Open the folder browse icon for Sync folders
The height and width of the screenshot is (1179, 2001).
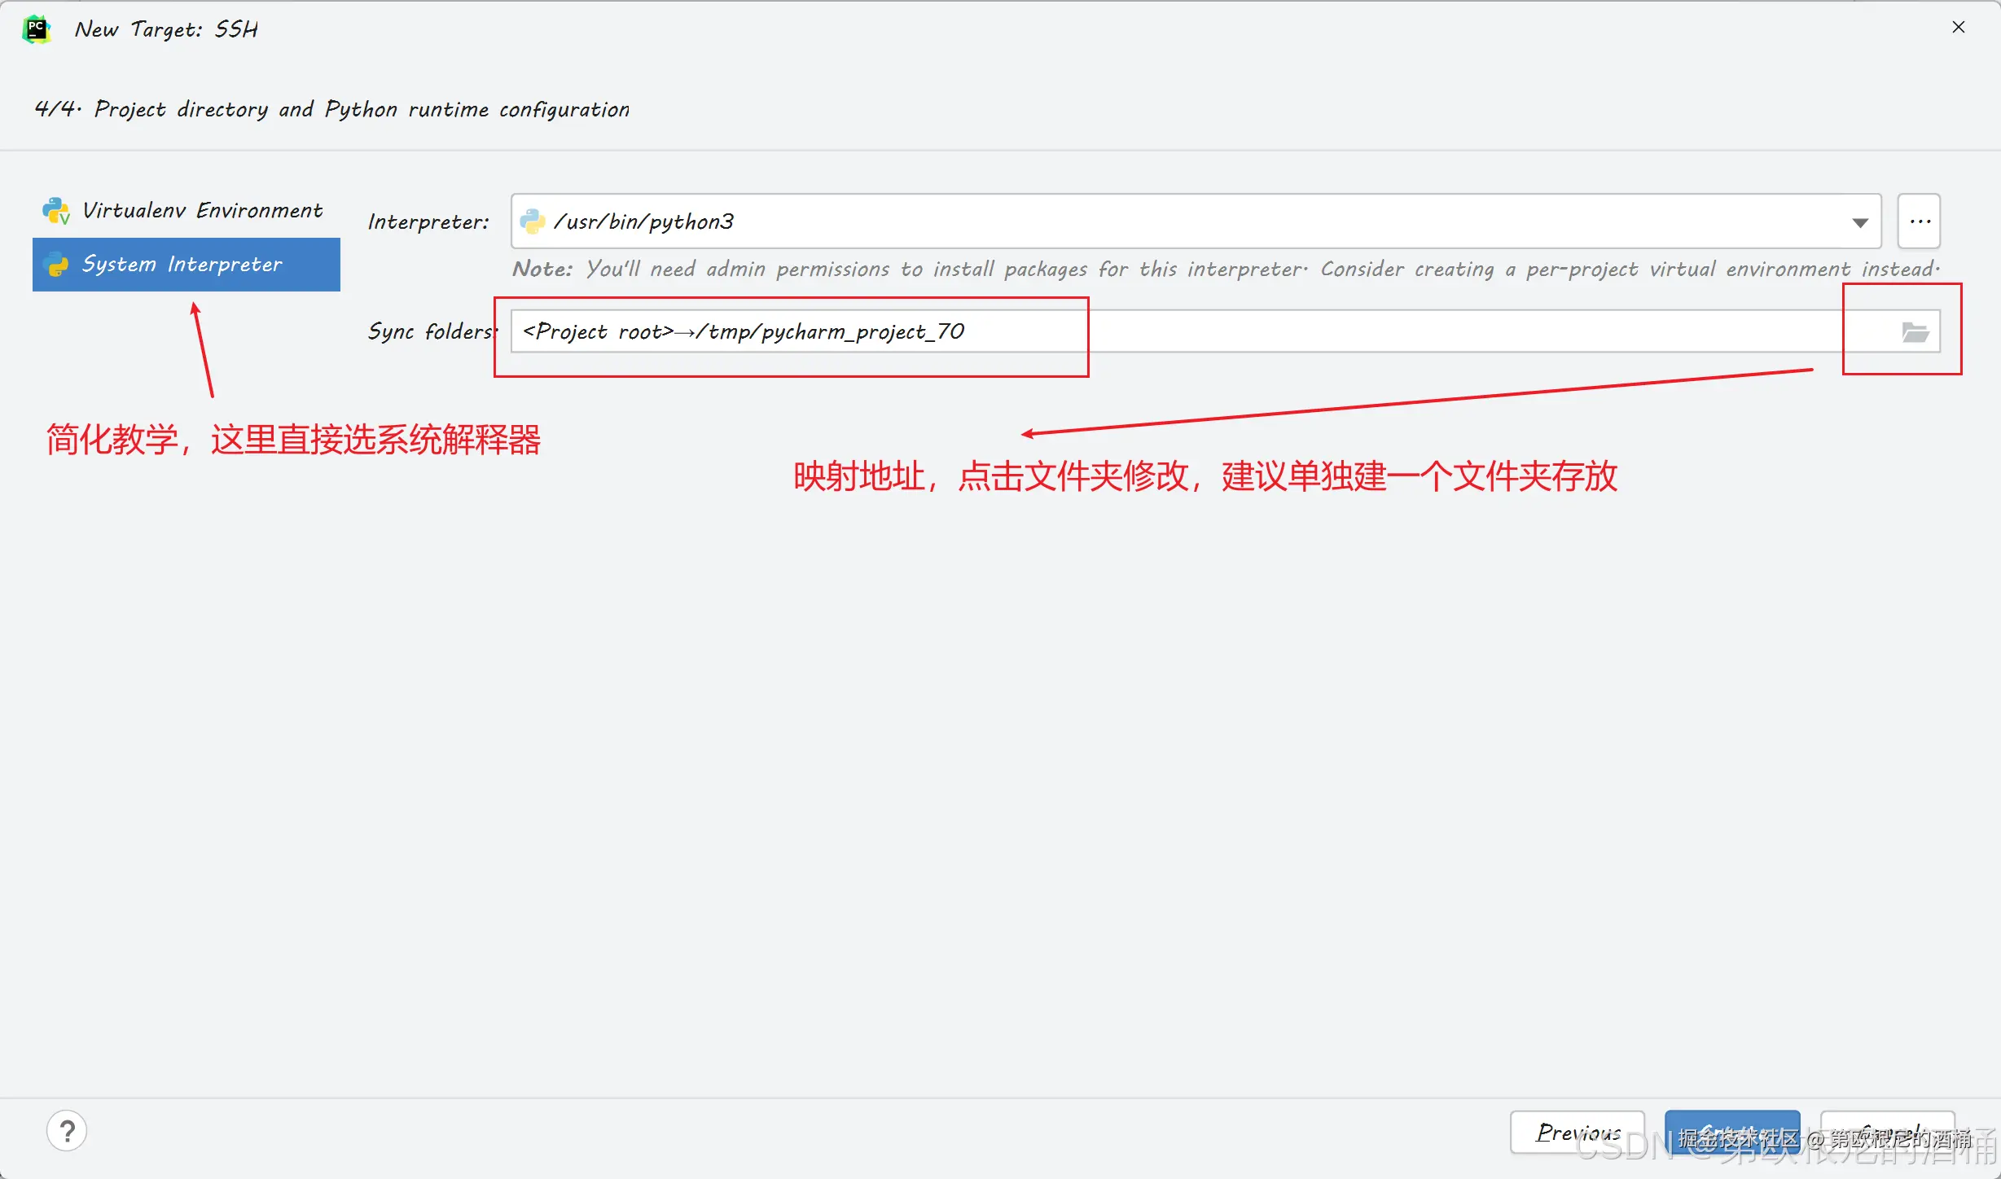pyautogui.click(x=1915, y=331)
